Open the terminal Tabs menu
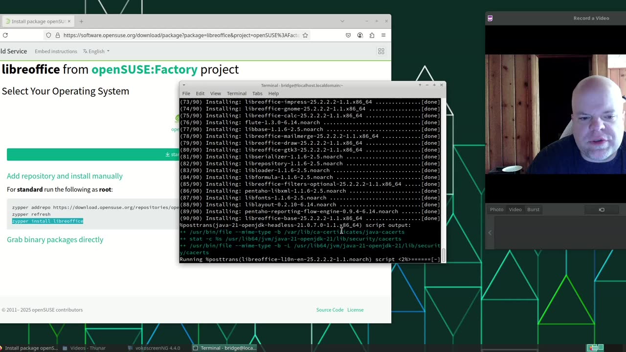This screenshot has width=626, height=352. pos(257,93)
